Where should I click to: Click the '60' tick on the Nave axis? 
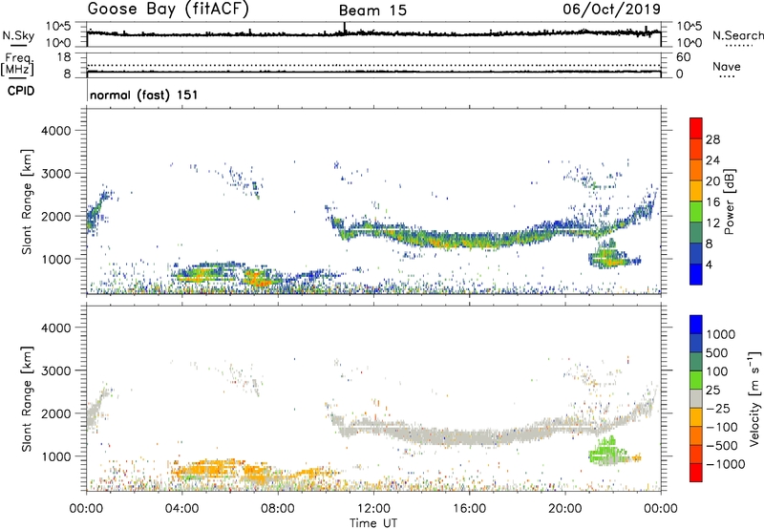coord(683,57)
